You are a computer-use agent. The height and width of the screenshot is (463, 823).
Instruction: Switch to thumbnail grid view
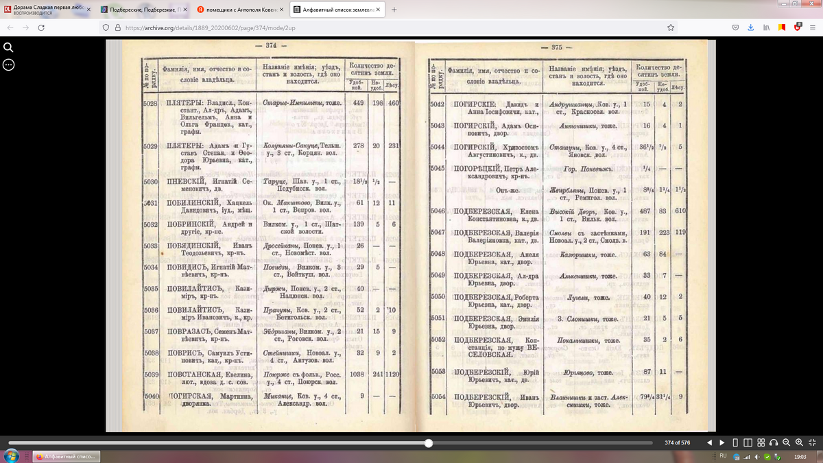pos(763,442)
